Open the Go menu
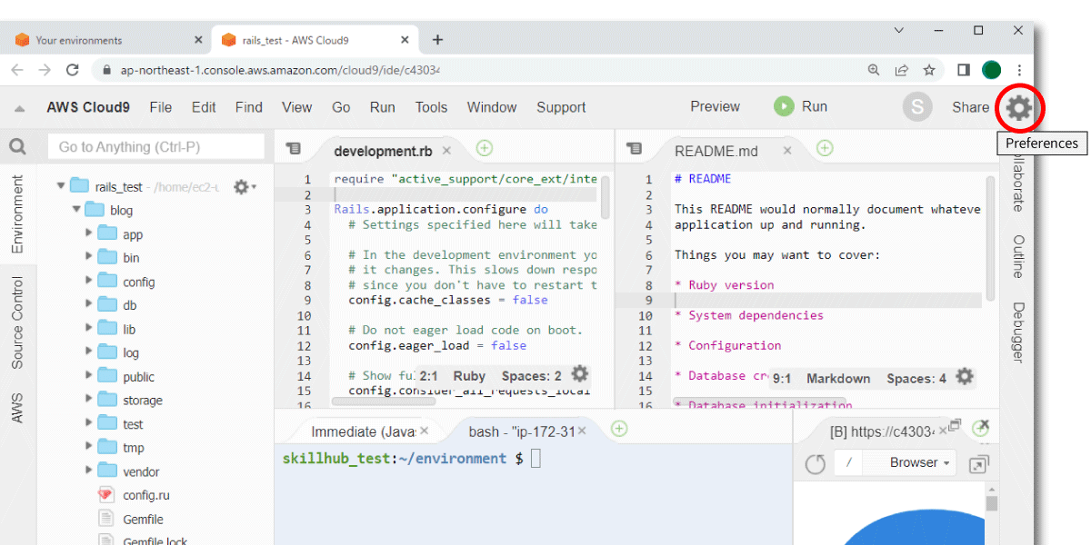 click(x=341, y=107)
